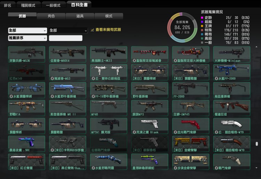Image resolution: width=261 pixels, height=179 pixels.
Task: Click the 王牌 orange legend swatch
Action: 202,26
